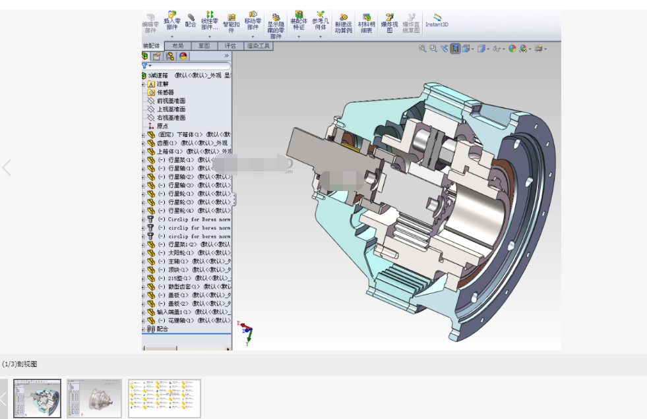Switch to the 渲染工具 tab

(259, 45)
